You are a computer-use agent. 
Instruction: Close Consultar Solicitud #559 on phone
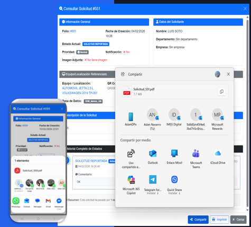[x=62, y=109]
